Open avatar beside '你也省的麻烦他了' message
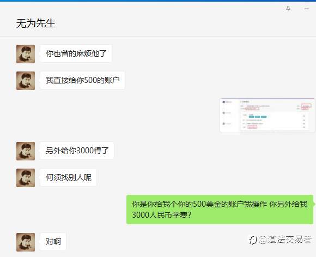The image size is (316, 257). coord(26,54)
